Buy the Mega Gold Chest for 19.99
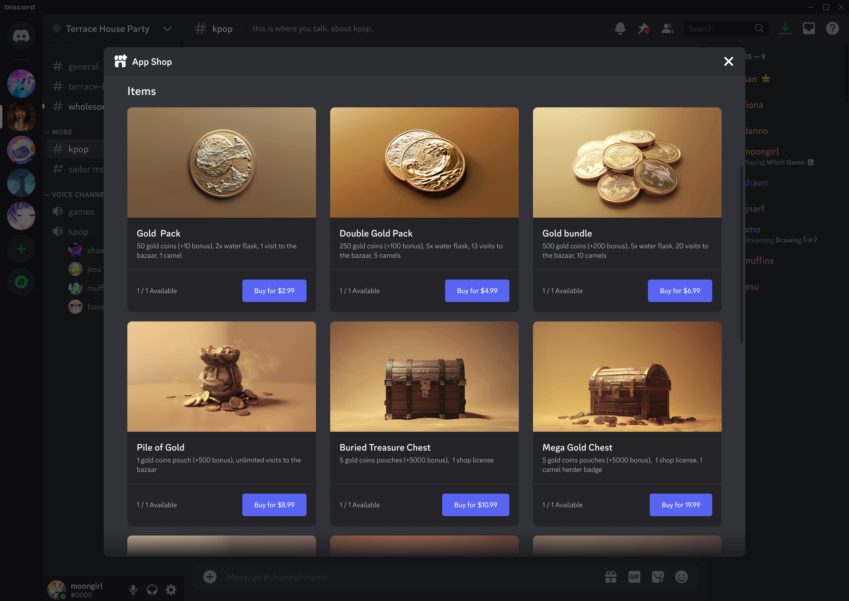This screenshot has width=849, height=601. pyautogui.click(x=681, y=505)
